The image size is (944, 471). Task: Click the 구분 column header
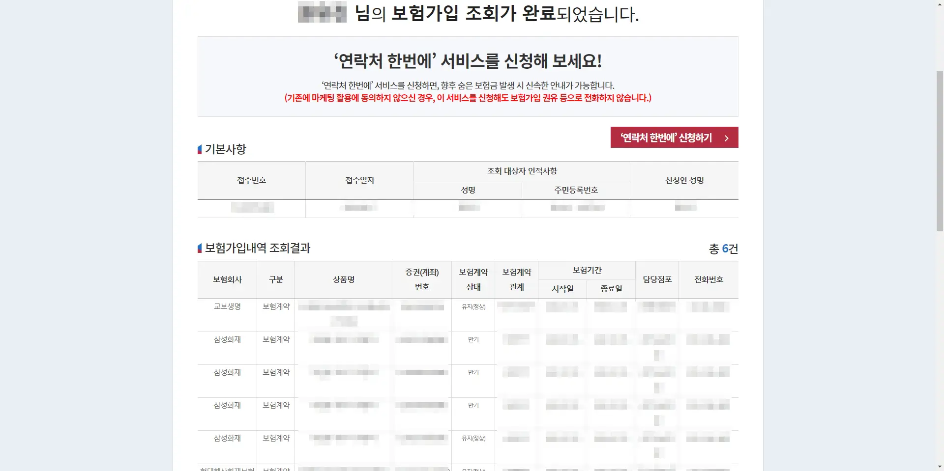[x=276, y=279]
